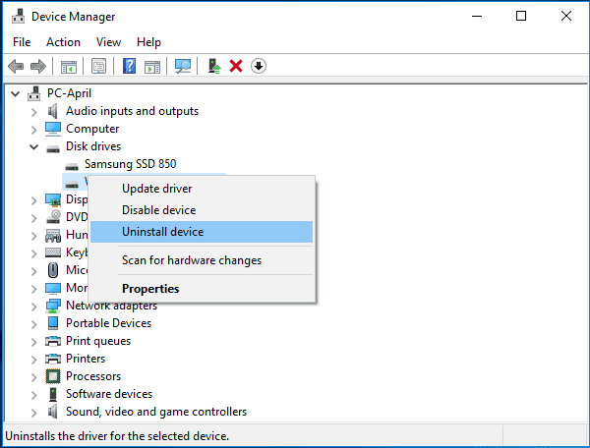Select the PC-April tree label

(x=69, y=93)
